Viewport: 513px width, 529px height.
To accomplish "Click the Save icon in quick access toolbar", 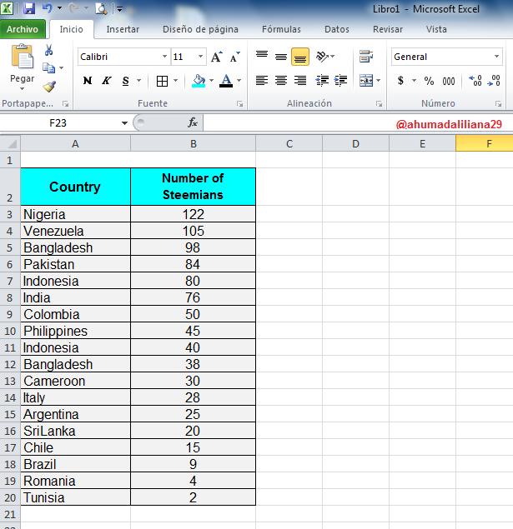I will tap(29, 8).
